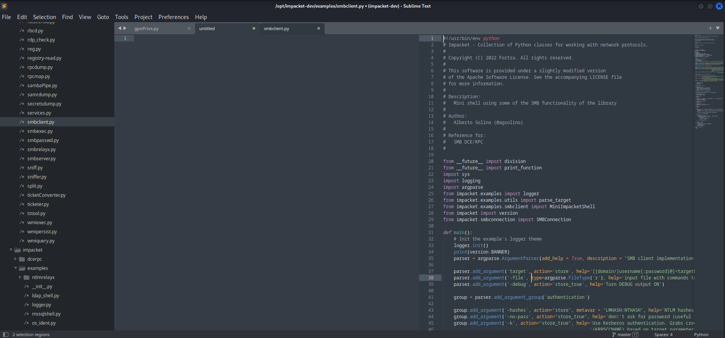Open the View menu
This screenshot has width=725, height=338.
[x=85, y=17]
